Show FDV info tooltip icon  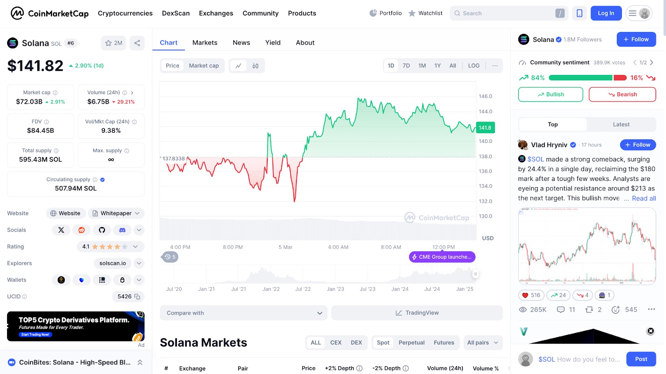pyautogui.click(x=47, y=122)
